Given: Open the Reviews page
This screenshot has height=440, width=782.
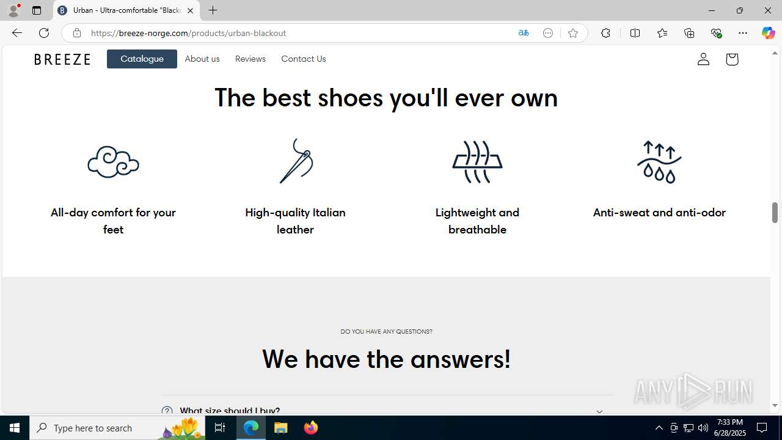Looking at the screenshot, I should [250, 59].
